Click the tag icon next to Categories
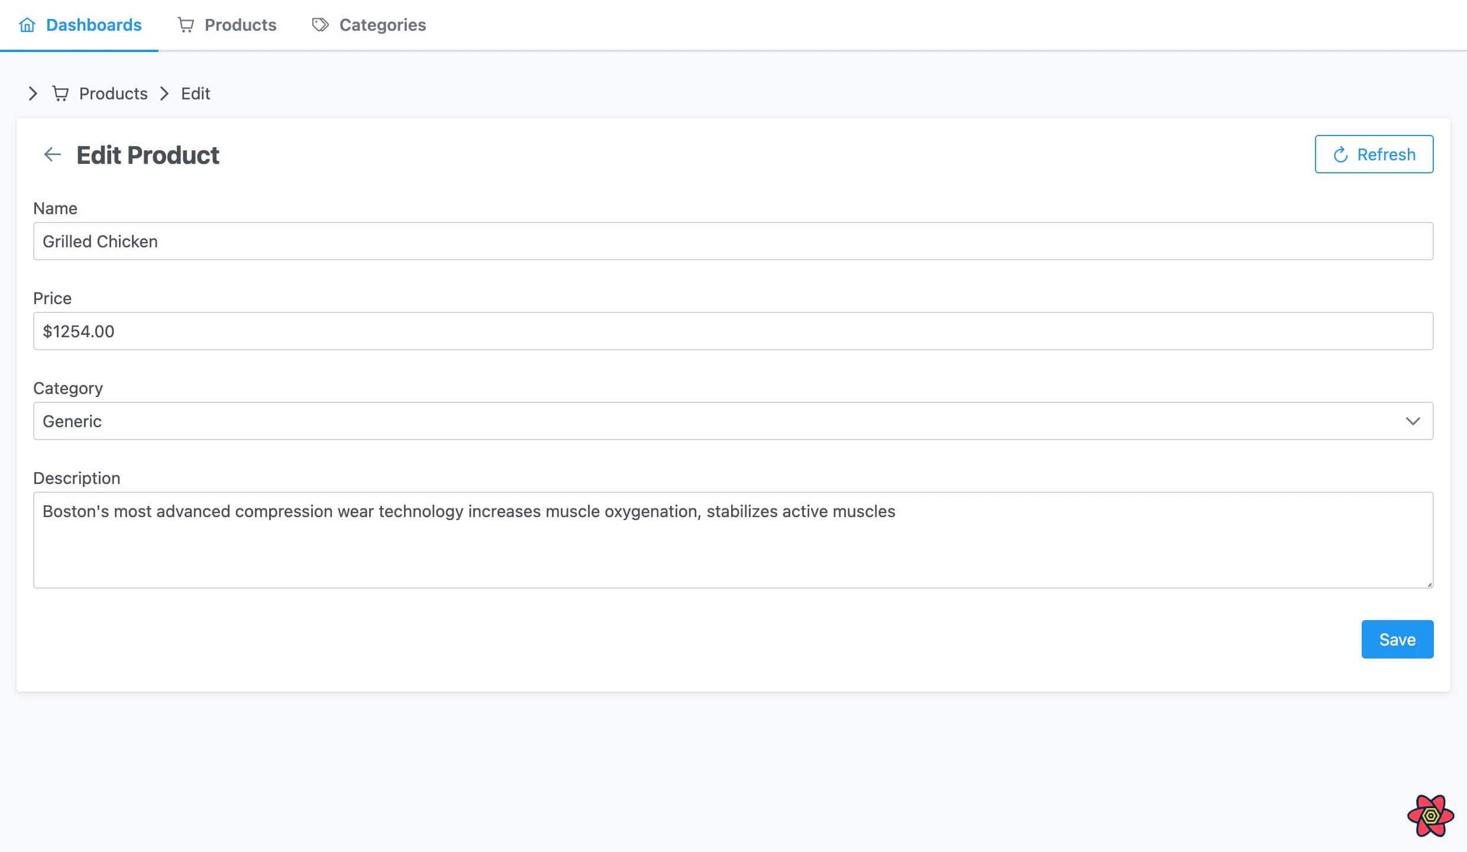1467x852 pixels. 319,25
